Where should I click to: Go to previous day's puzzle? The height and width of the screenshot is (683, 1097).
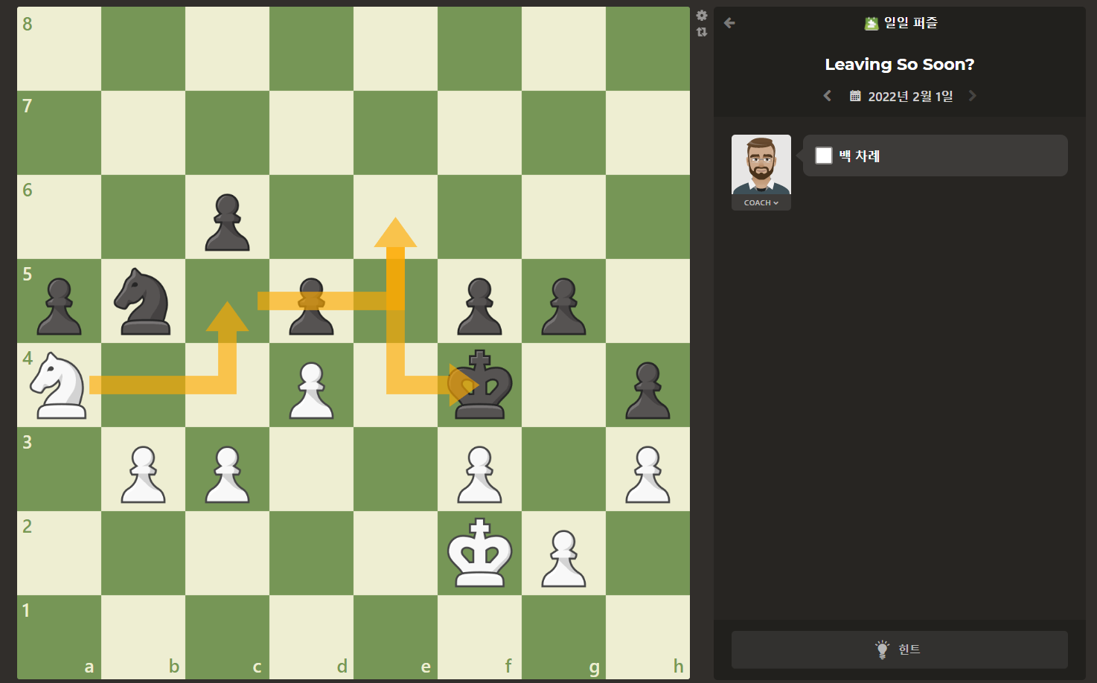click(x=827, y=96)
